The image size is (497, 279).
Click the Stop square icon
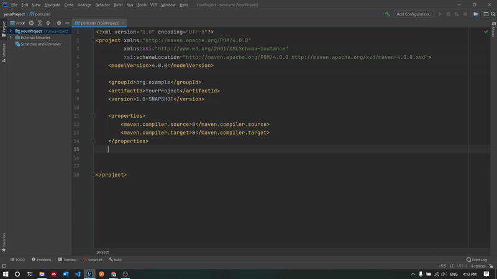point(465,14)
